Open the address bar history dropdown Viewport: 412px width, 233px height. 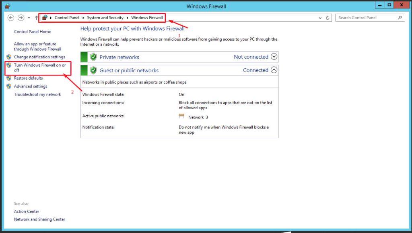point(320,18)
